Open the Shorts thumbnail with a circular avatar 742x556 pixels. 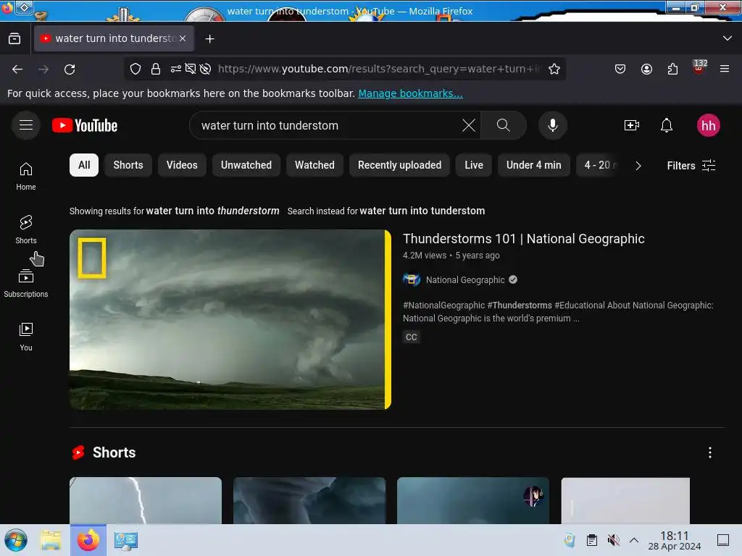tap(472, 500)
